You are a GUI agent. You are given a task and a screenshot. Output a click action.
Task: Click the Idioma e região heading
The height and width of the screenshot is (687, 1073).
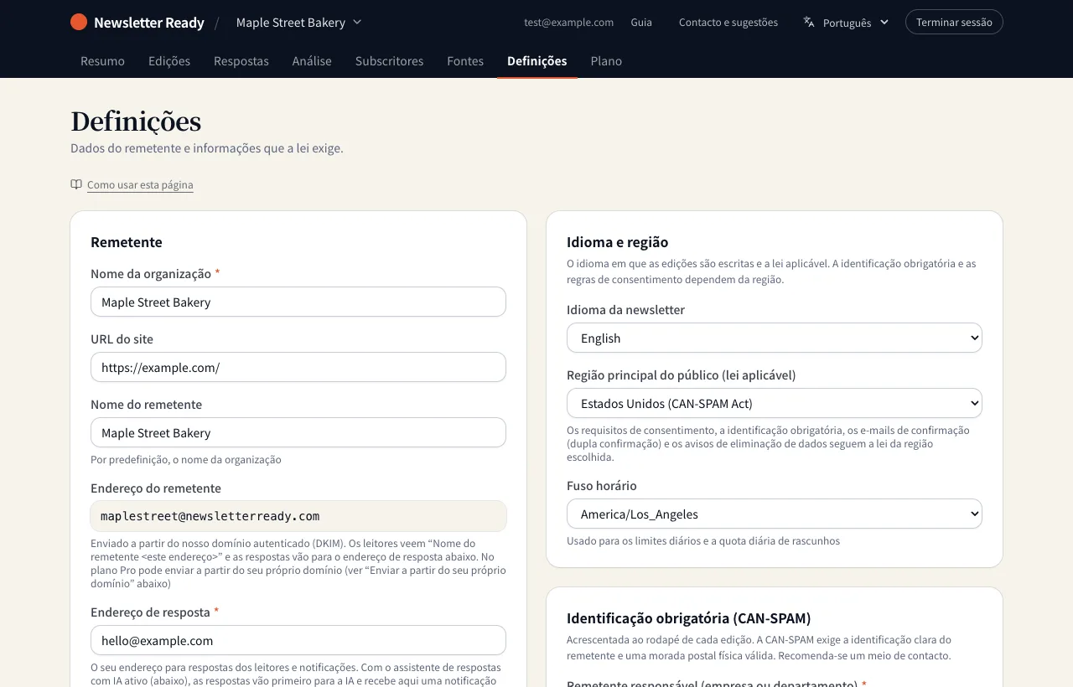[618, 242]
